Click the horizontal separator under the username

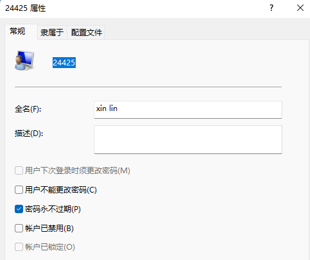[148, 87]
